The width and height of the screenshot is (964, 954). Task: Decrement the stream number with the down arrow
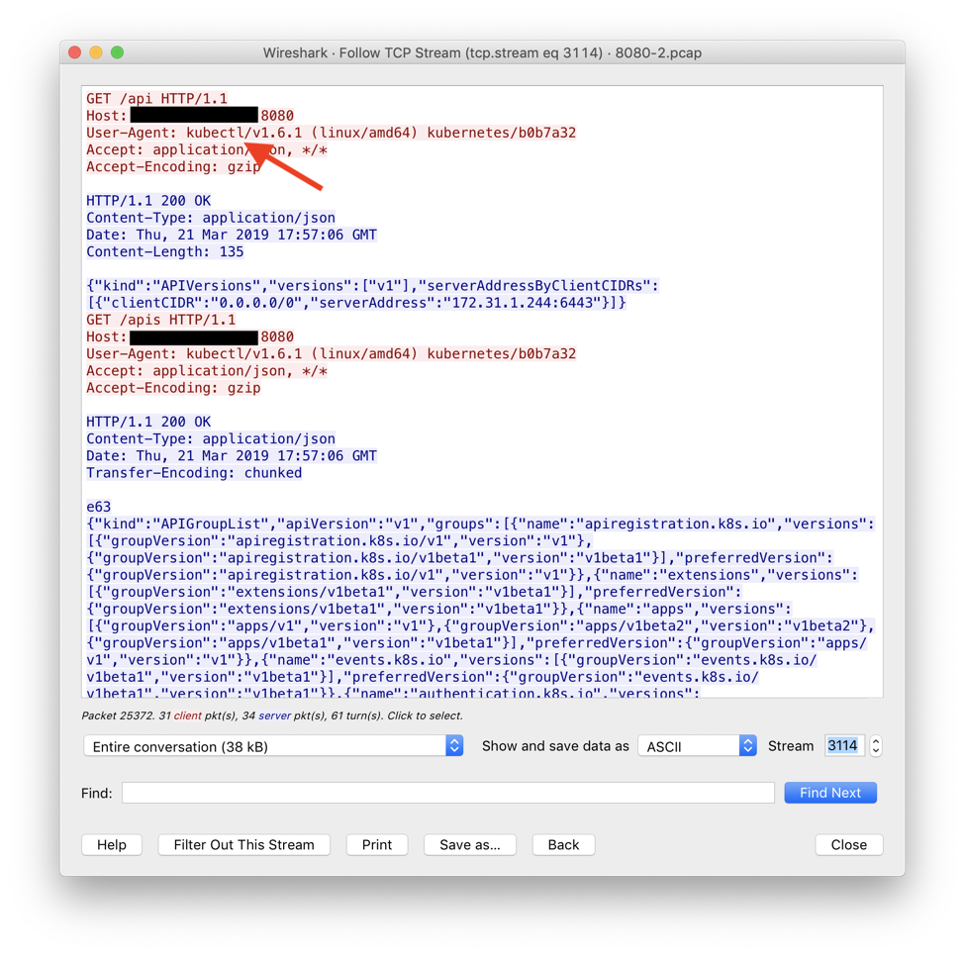[876, 752]
